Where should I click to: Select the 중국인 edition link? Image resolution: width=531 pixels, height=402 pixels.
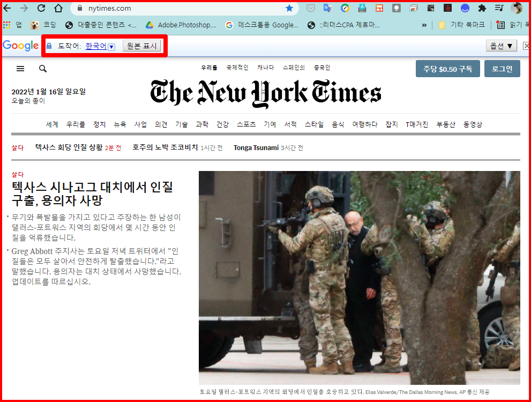coord(321,68)
